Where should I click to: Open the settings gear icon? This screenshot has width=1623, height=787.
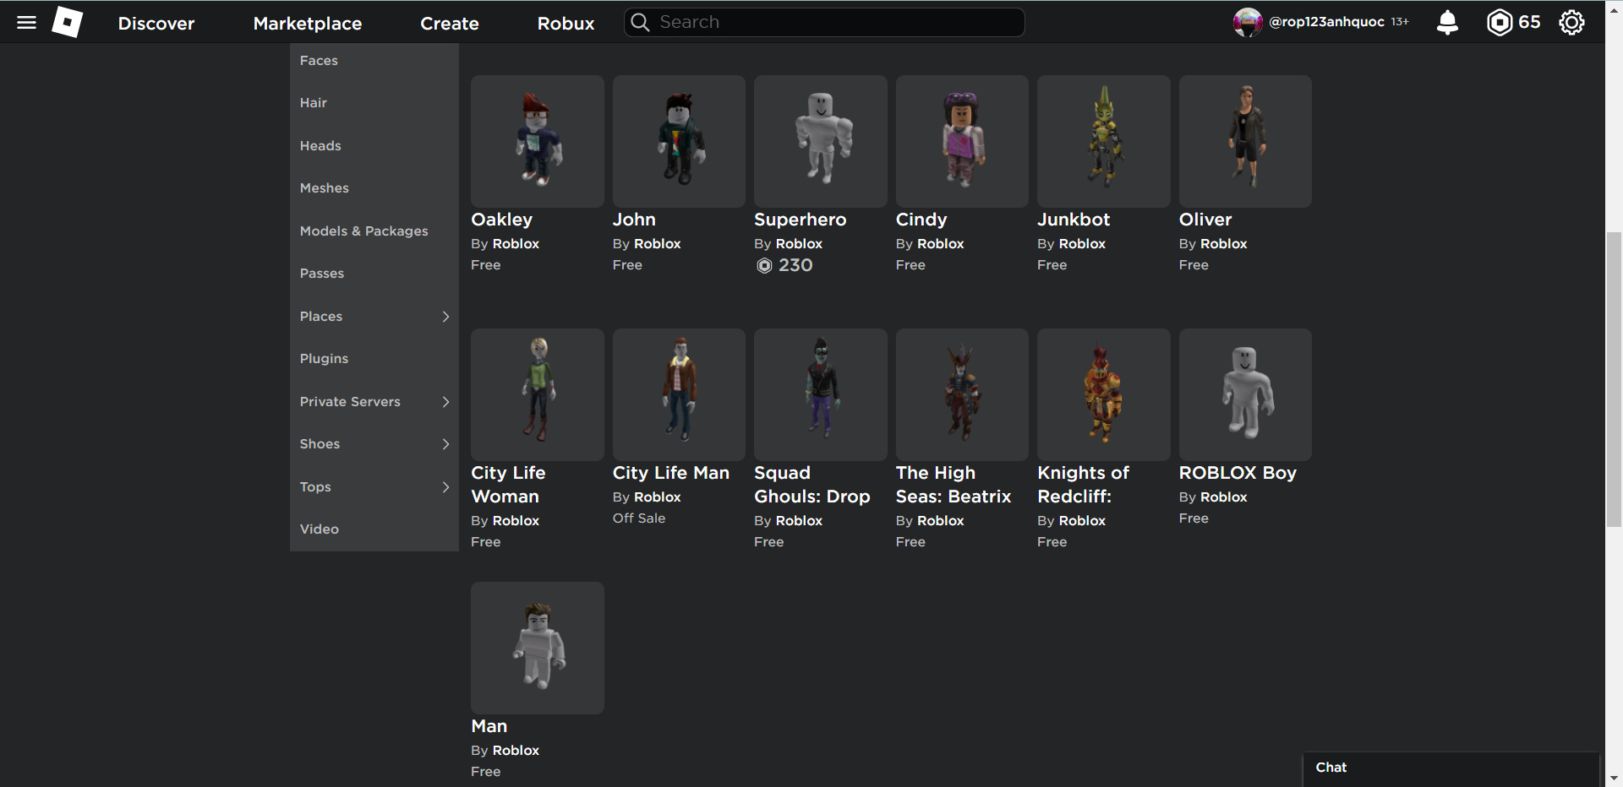[x=1571, y=23]
